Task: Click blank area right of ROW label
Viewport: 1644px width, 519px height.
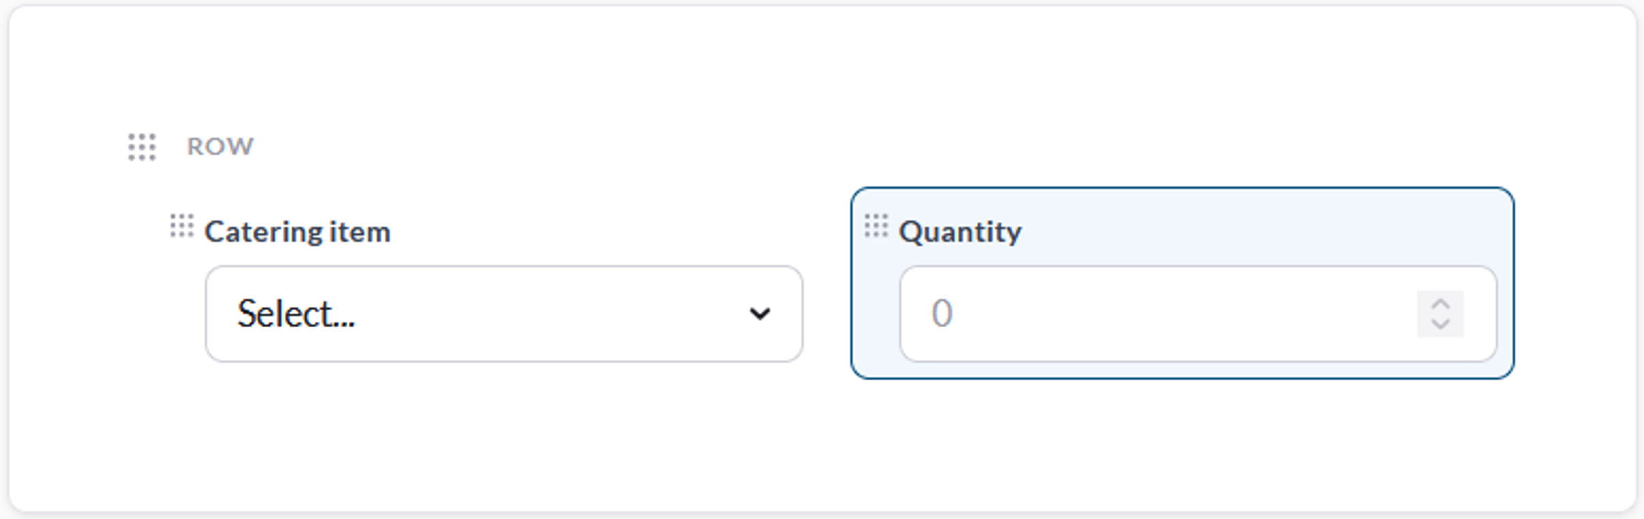Action: click(885, 146)
